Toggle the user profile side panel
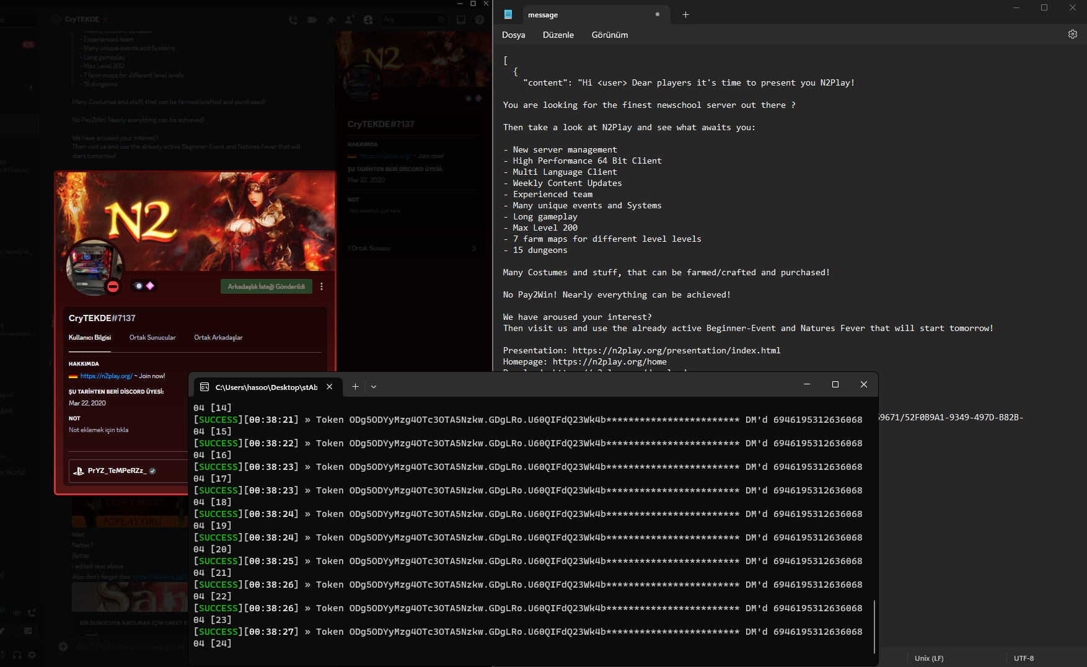 (368, 20)
